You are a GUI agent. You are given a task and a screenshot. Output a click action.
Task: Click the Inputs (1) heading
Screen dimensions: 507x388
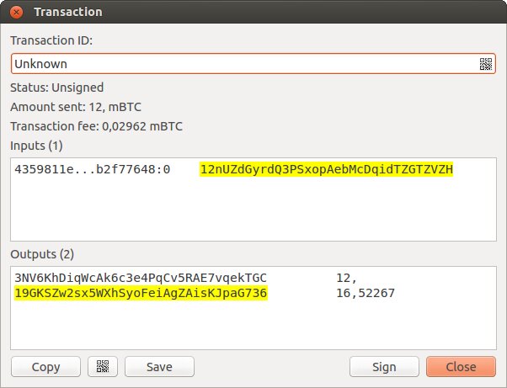36,146
